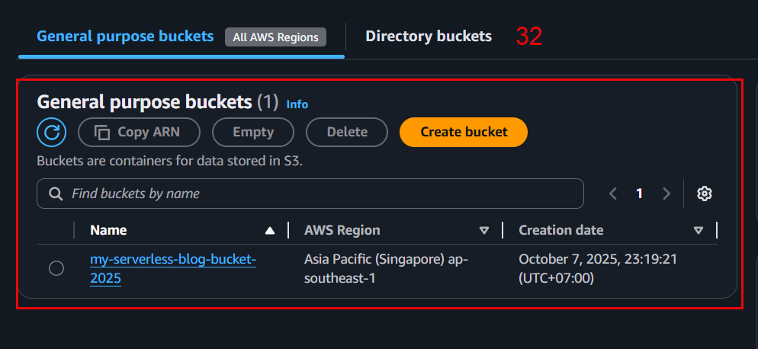
Task: Switch to General purpose buckets tab
Action: pyautogui.click(x=125, y=37)
